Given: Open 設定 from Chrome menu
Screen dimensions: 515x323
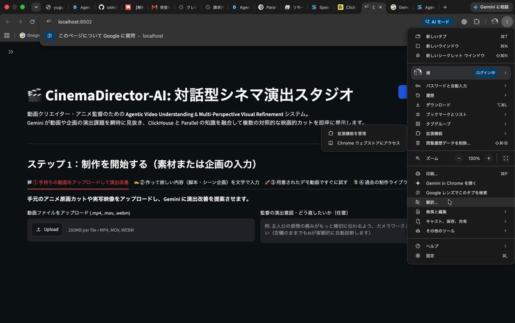Looking at the screenshot, I should coord(461,255).
